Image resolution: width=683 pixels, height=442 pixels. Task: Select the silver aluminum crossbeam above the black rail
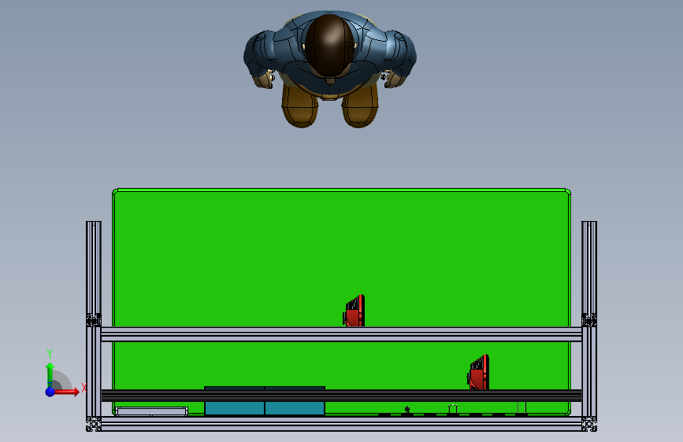[x=341, y=334]
